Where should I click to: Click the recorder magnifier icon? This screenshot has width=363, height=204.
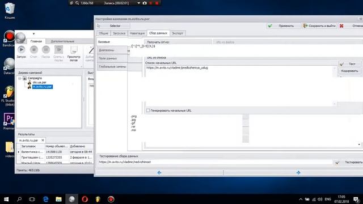tap(77, 3)
